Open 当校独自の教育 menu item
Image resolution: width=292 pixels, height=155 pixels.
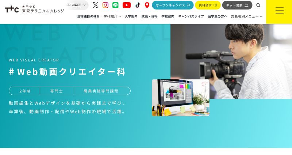[88, 16]
